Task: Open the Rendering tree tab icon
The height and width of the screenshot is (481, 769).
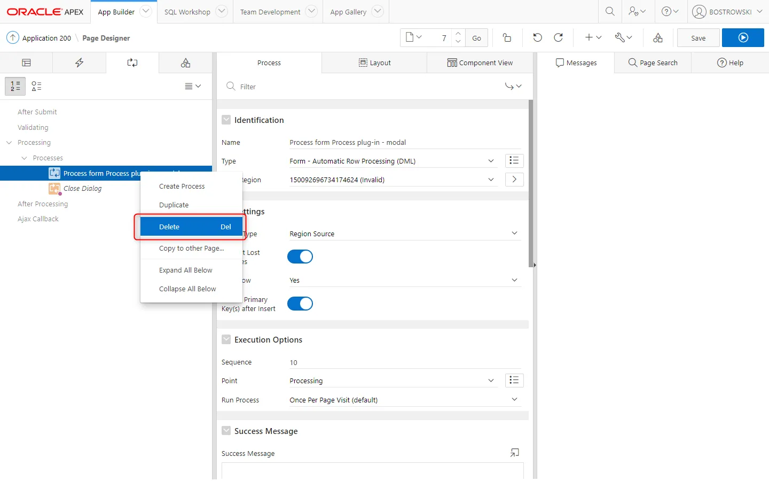Action: click(x=26, y=63)
